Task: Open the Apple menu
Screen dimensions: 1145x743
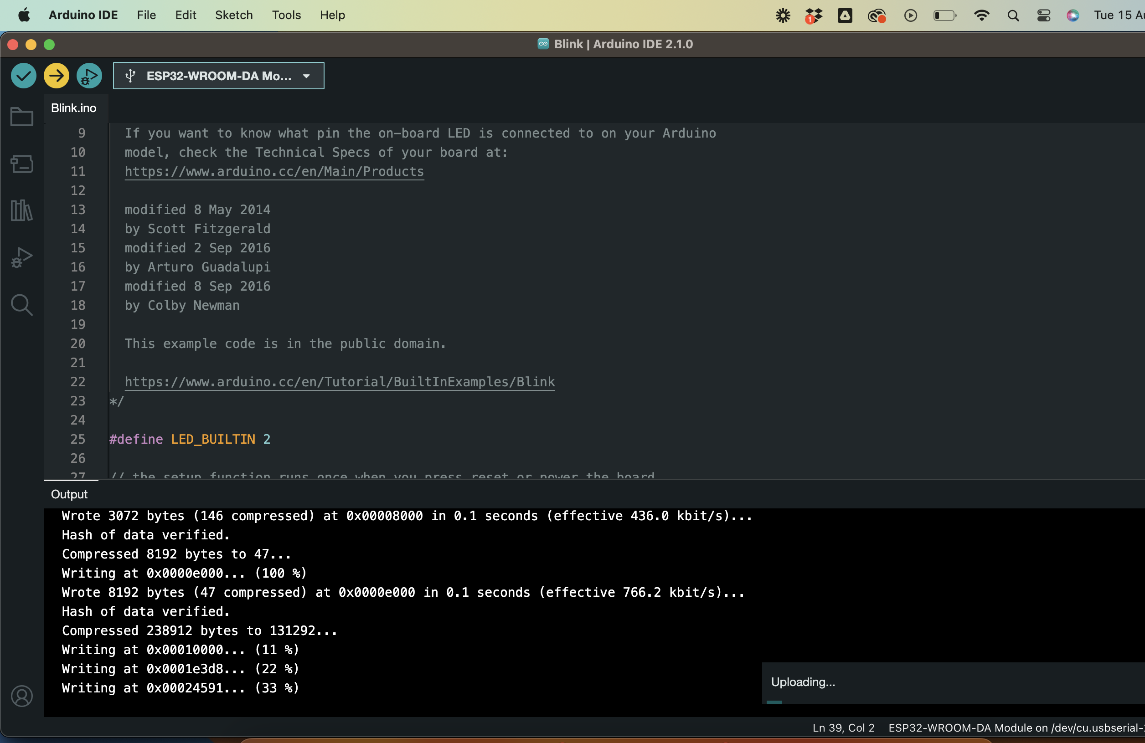Action: 24,15
